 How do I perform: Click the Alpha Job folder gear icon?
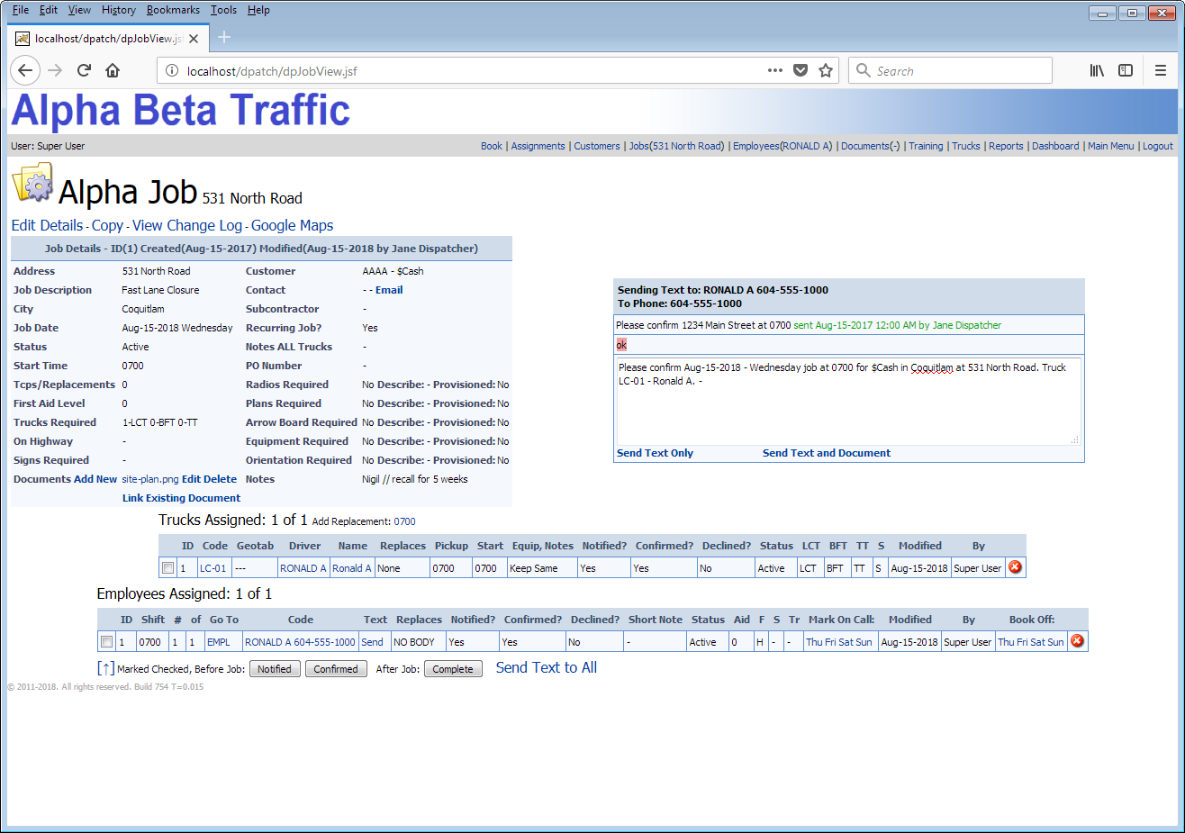pyautogui.click(x=33, y=183)
